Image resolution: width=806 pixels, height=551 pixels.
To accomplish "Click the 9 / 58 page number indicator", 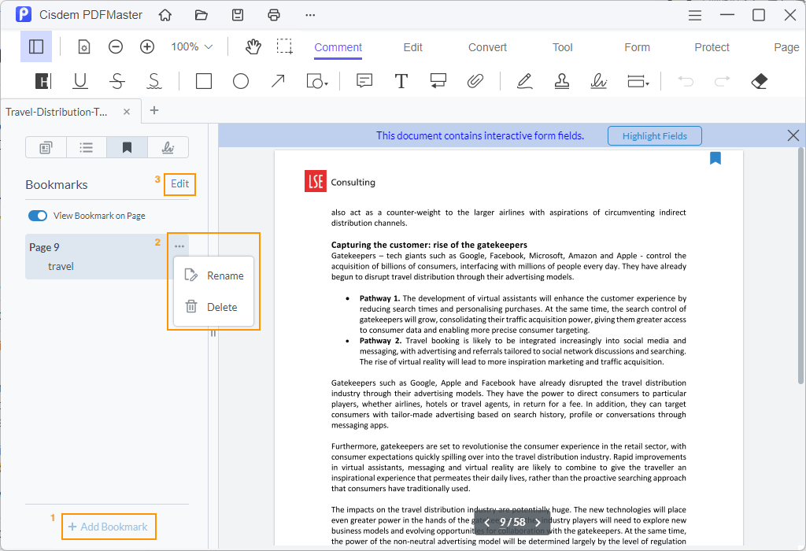I will pyautogui.click(x=512, y=522).
